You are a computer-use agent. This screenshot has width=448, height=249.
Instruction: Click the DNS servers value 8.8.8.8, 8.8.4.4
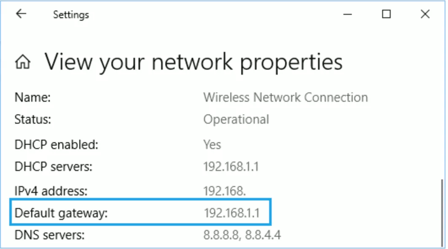(x=242, y=235)
